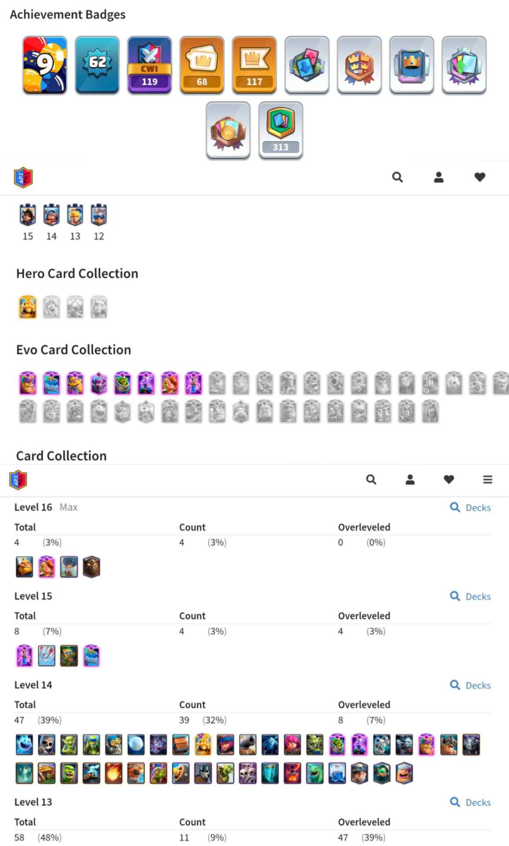Open Decks link for Level 16
509x846 pixels.
coord(470,508)
